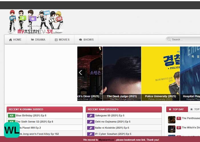200x142 pixels.
Task: Open Police University (2021) poster
Action: [161, 74]
